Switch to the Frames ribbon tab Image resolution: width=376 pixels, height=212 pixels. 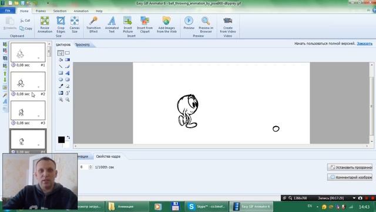(x=41, y=11)
